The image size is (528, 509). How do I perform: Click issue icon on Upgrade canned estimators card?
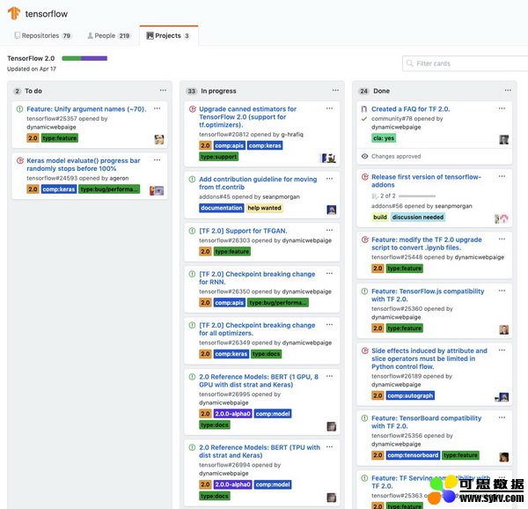pos(192,109)
